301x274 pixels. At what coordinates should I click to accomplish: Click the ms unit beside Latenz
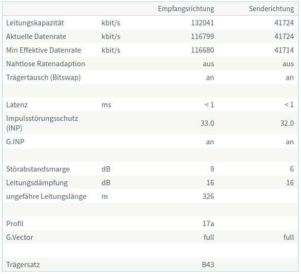106,104
